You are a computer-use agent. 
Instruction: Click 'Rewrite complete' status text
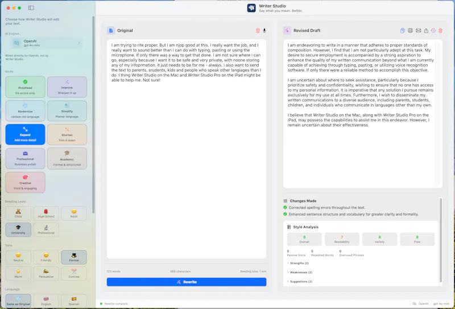[x=116, y=304]
